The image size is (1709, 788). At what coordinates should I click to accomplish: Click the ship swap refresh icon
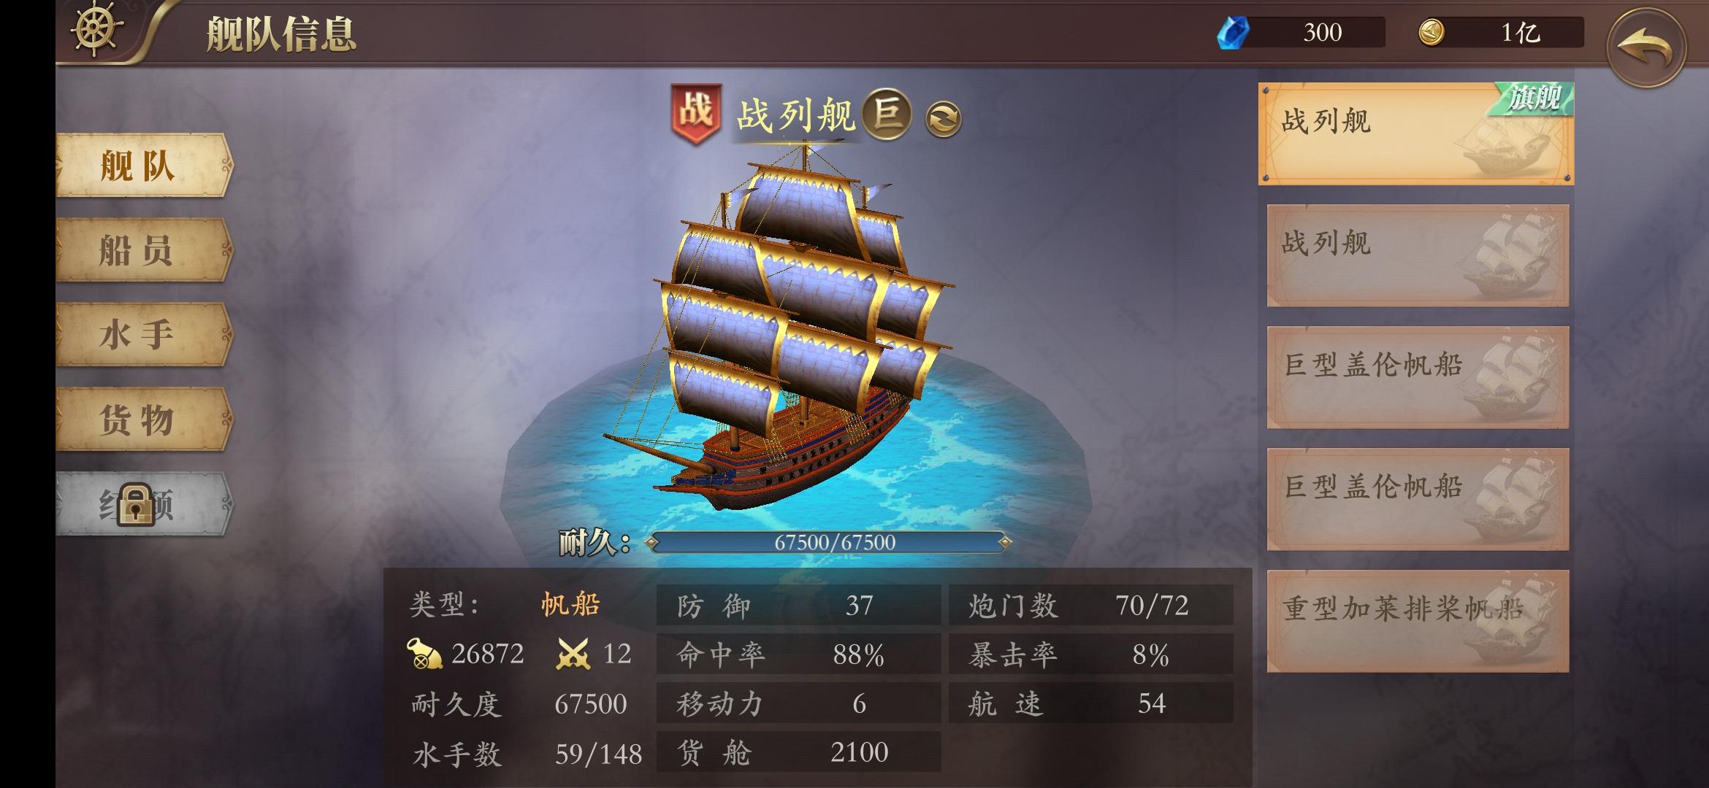coord(944,120)
